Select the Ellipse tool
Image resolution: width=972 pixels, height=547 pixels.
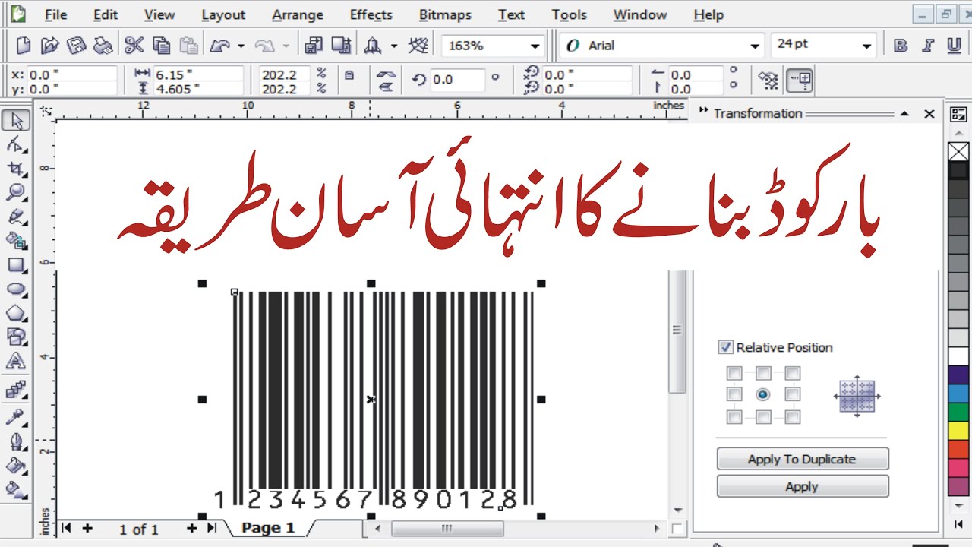[x=16, y=289]
